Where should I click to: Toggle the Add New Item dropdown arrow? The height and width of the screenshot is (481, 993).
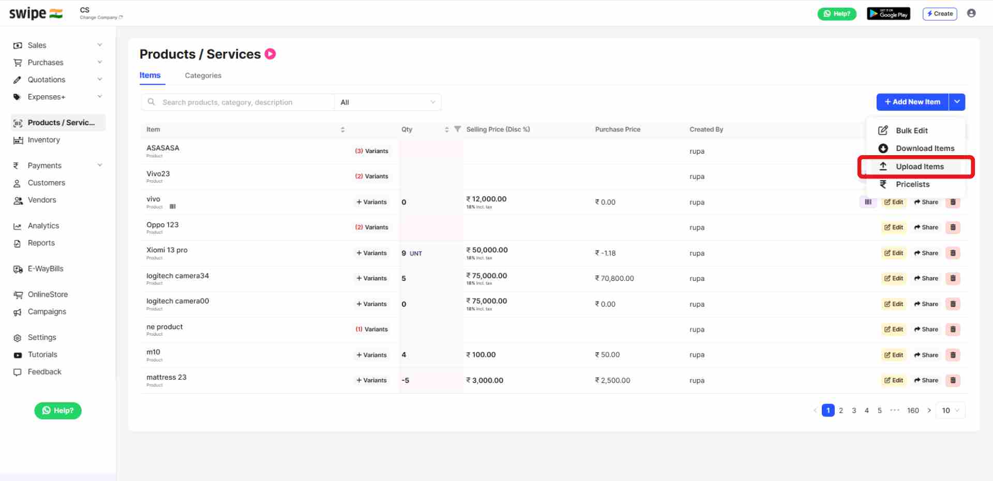957,102
